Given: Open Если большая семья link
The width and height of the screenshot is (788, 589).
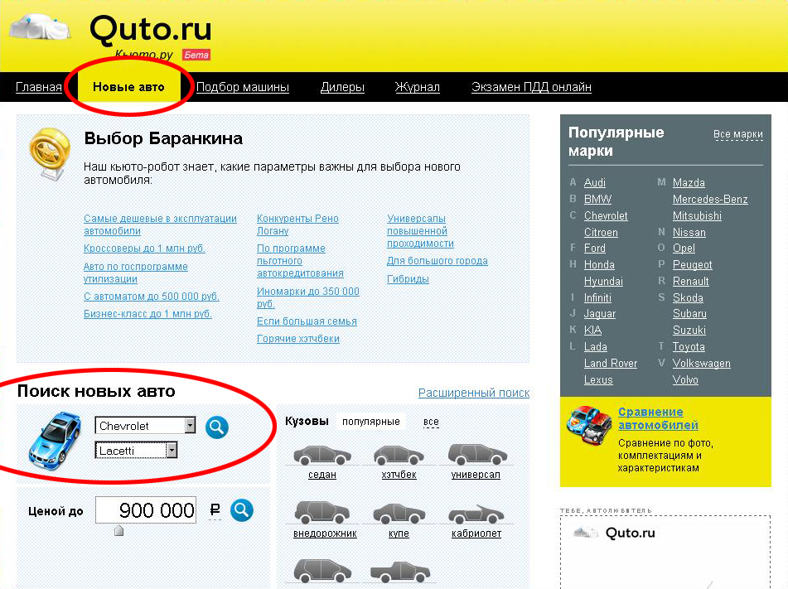Looking at the screenshot, I should [x=307, y=321].
